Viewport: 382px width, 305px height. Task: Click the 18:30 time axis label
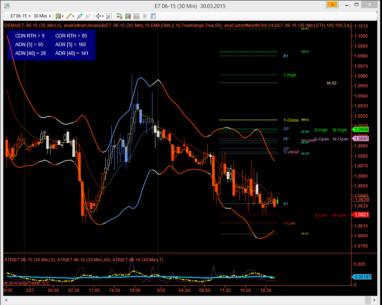coord(266,290)
